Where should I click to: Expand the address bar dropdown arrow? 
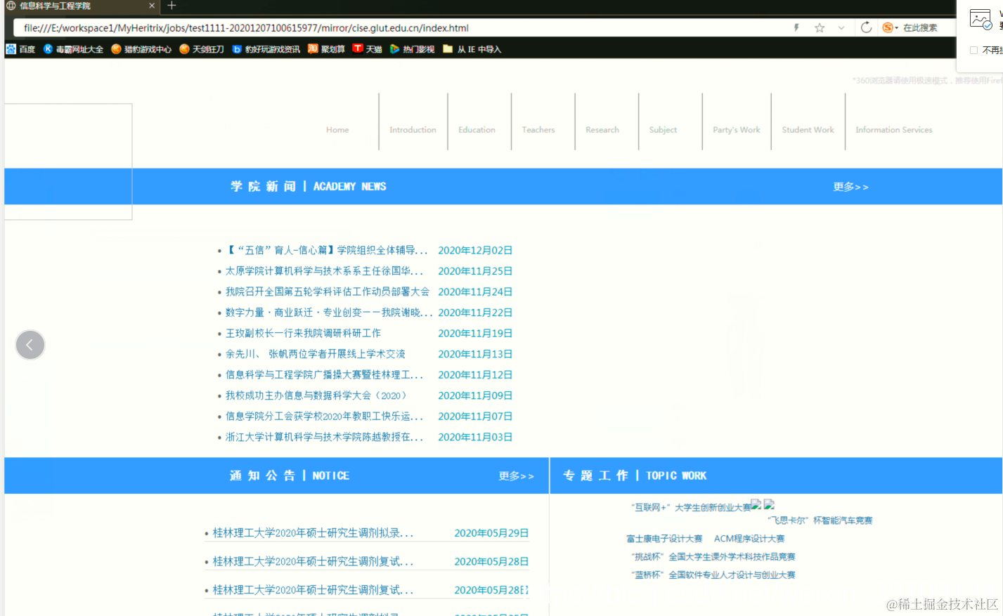(841, 28)
